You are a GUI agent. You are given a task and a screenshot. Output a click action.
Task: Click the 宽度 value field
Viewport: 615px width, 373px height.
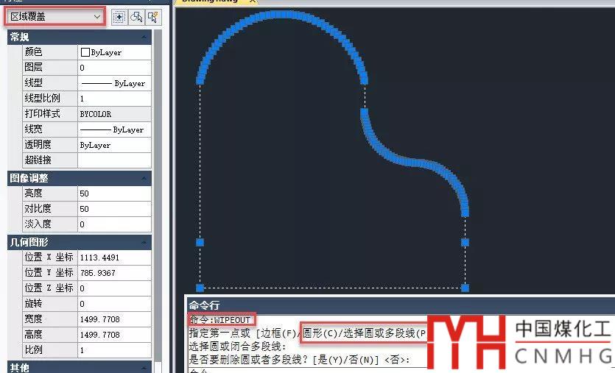coord(113,319)
